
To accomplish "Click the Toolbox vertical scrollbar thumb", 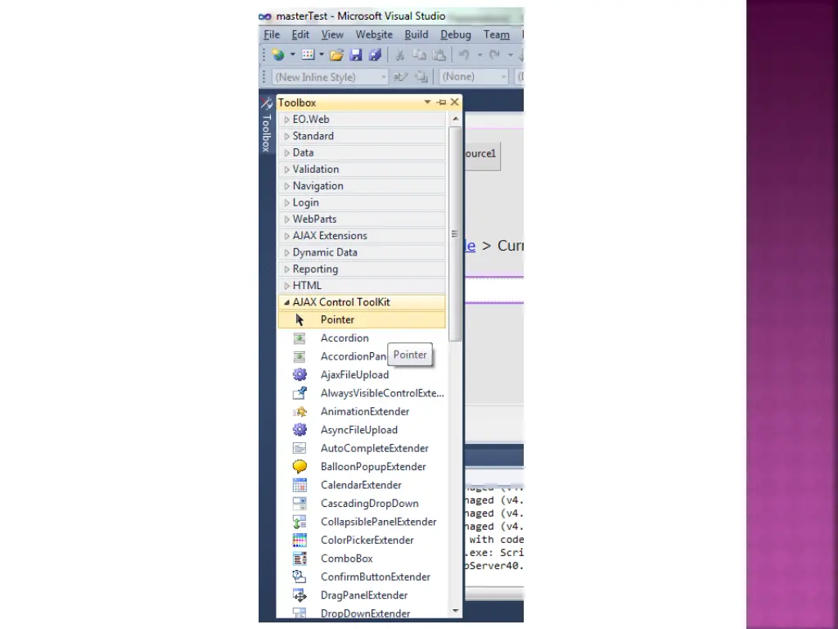I will point(455,233).
